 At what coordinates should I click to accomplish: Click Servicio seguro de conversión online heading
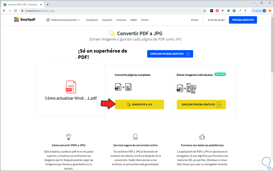point(135,145)
